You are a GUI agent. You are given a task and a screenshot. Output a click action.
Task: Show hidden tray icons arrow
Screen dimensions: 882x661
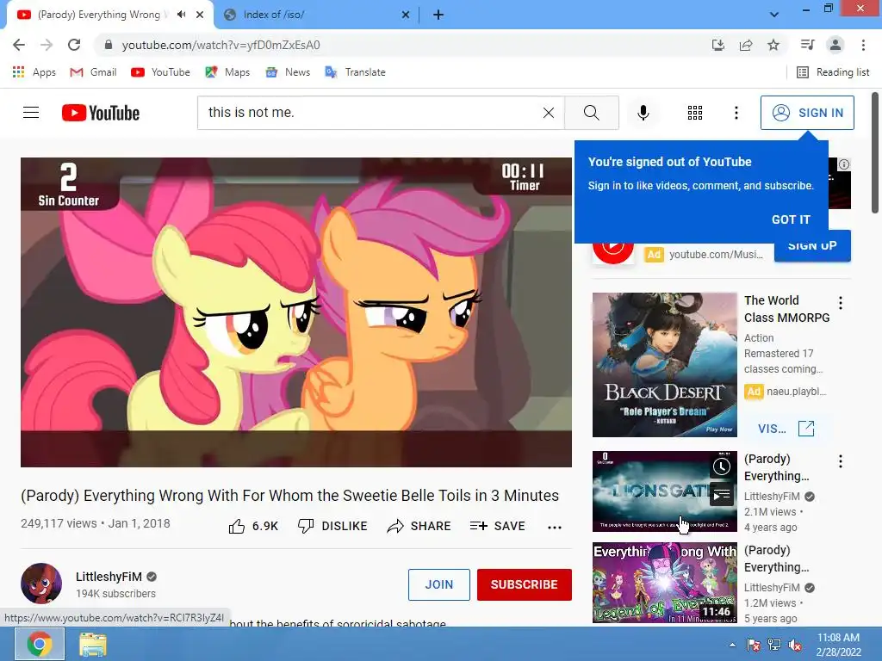point(732,645)
